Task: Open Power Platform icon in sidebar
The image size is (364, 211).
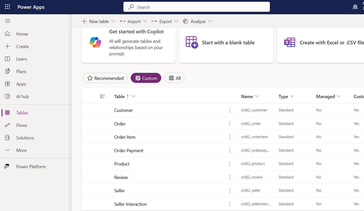Action: pos(7,166)
